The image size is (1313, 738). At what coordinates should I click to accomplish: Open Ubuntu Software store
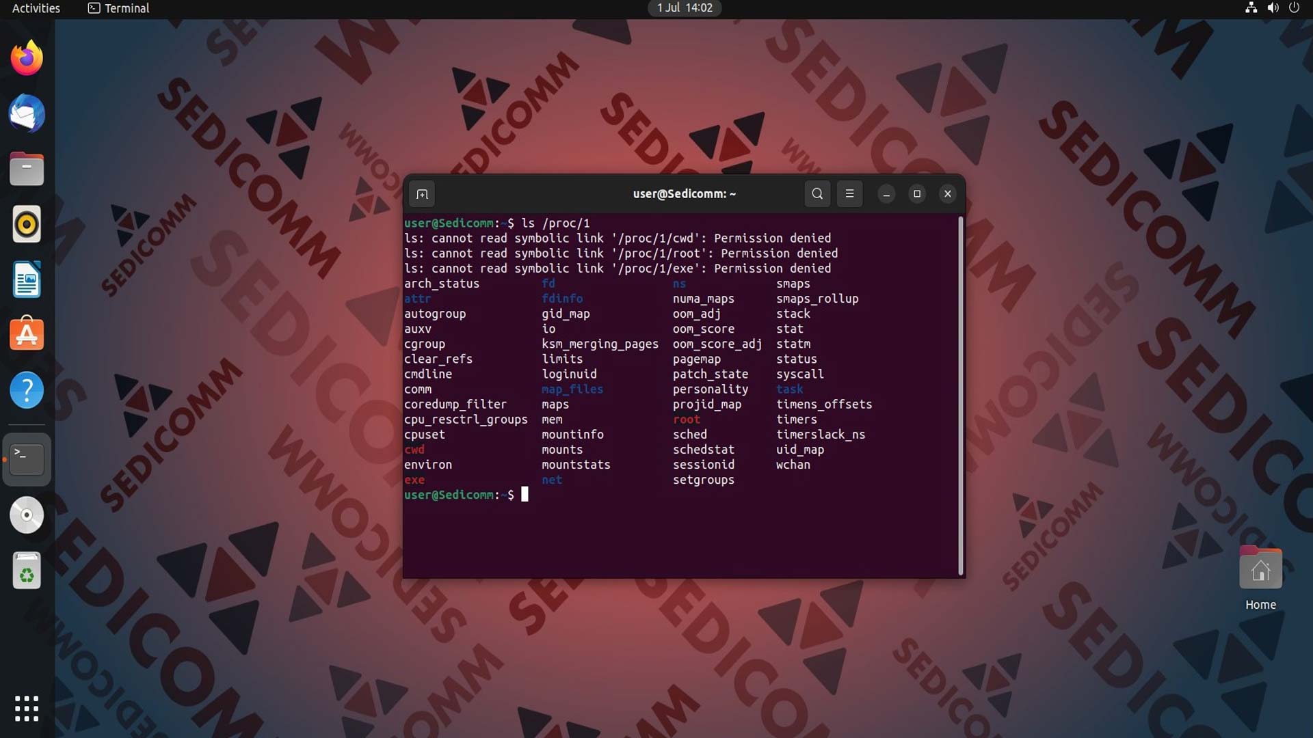(27, 335)
